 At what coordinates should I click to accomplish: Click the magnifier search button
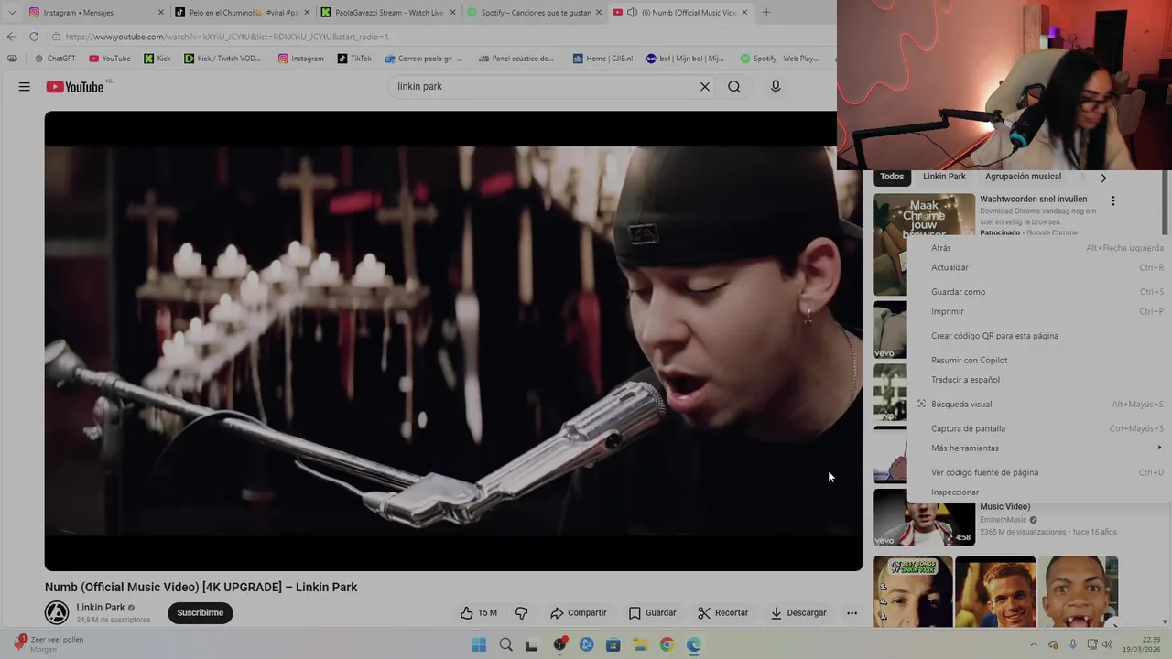pos(734,87)
